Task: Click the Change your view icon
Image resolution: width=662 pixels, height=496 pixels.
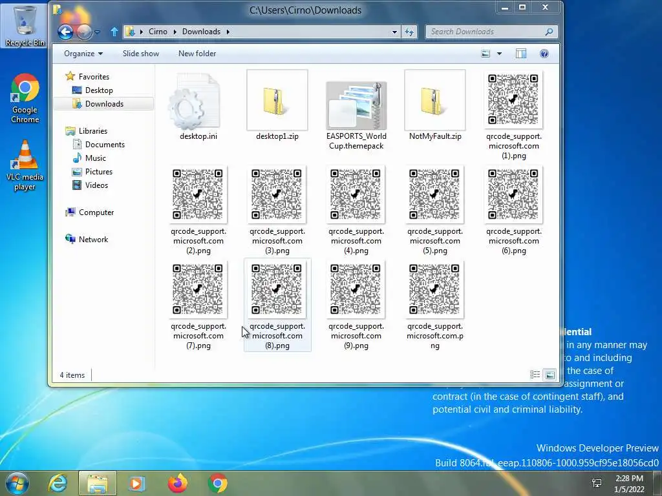Action: 486,54
